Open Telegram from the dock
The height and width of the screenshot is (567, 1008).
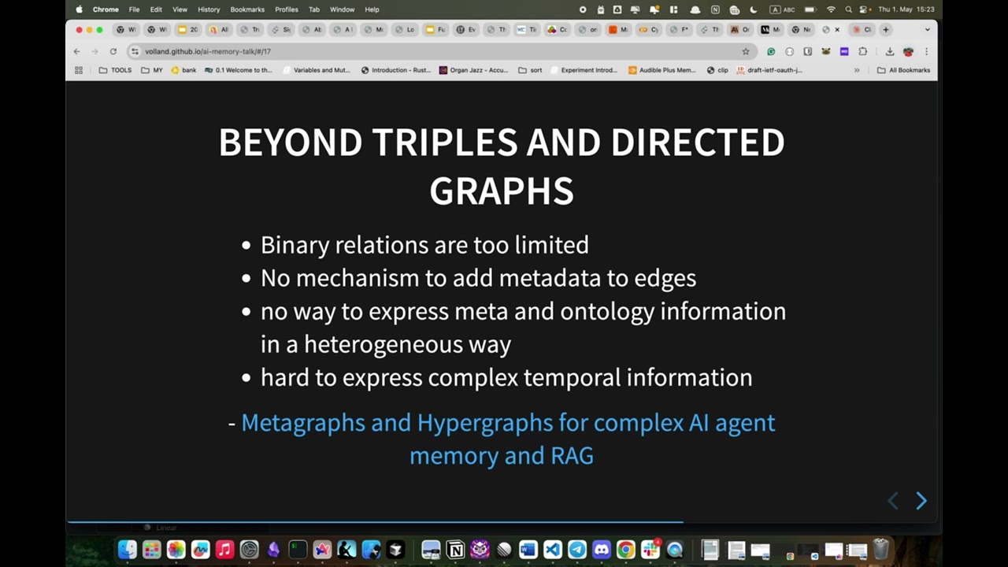[577, 549]
